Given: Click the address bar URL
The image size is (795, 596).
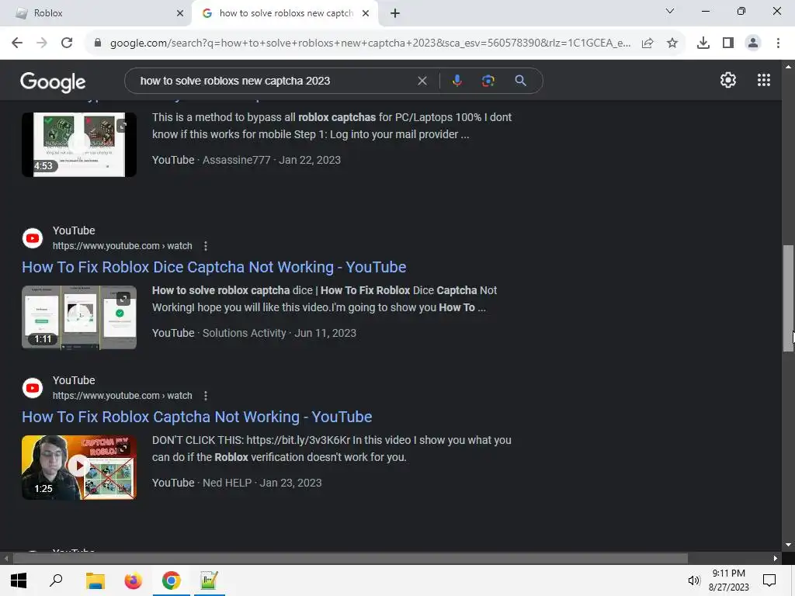Looking at the screenshot, I should (x=370, y=43).
